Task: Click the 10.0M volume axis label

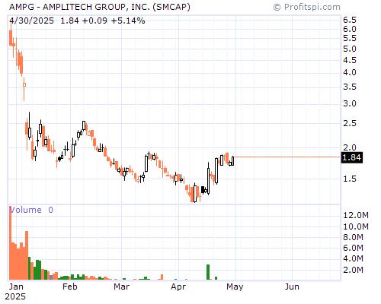Action: click(356, 226)
